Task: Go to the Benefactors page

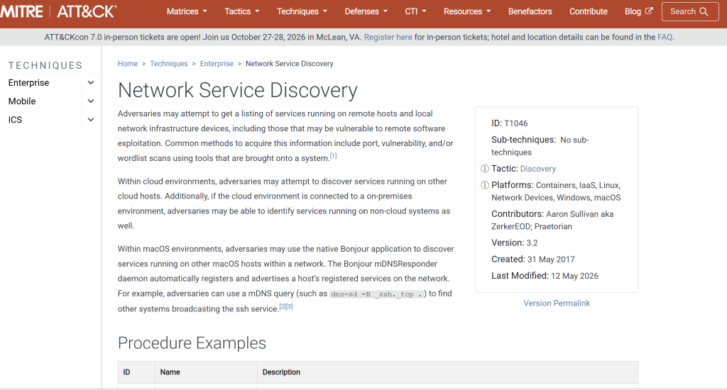Action: [530, 11]
